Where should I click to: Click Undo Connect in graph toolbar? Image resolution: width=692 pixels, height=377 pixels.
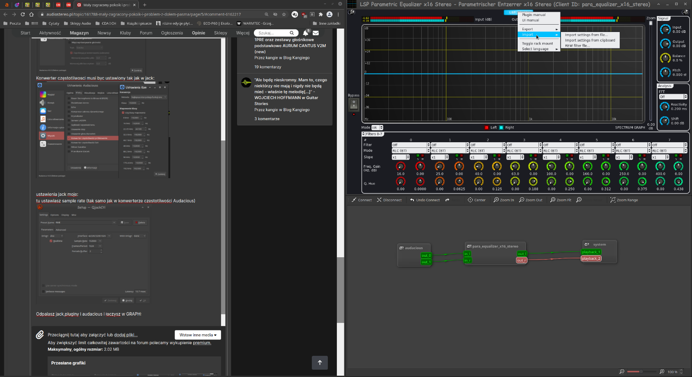(x=425, y=200)
